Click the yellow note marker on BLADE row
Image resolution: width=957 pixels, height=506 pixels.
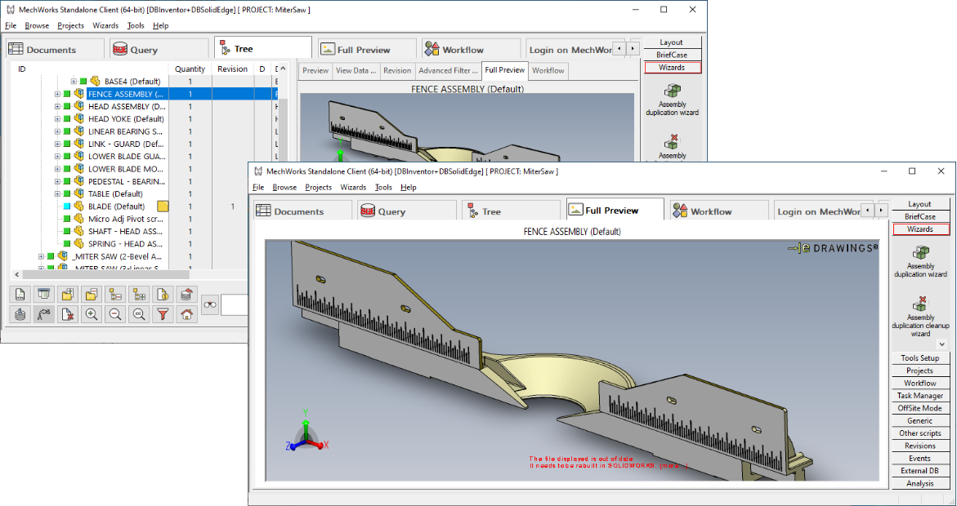click(163, 206)
